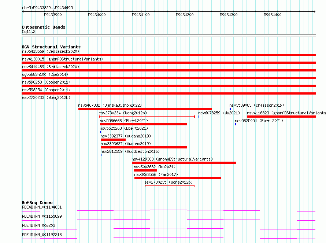Open nsv598253 (Cooper2011) variant label
This screenshot has height=243, width=326.
46,82
